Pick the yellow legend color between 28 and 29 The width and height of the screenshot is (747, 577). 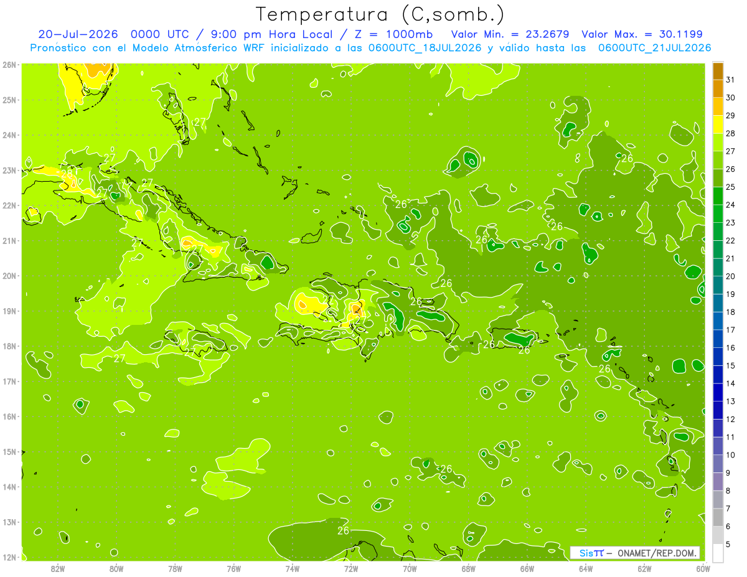tap(718, 124)
